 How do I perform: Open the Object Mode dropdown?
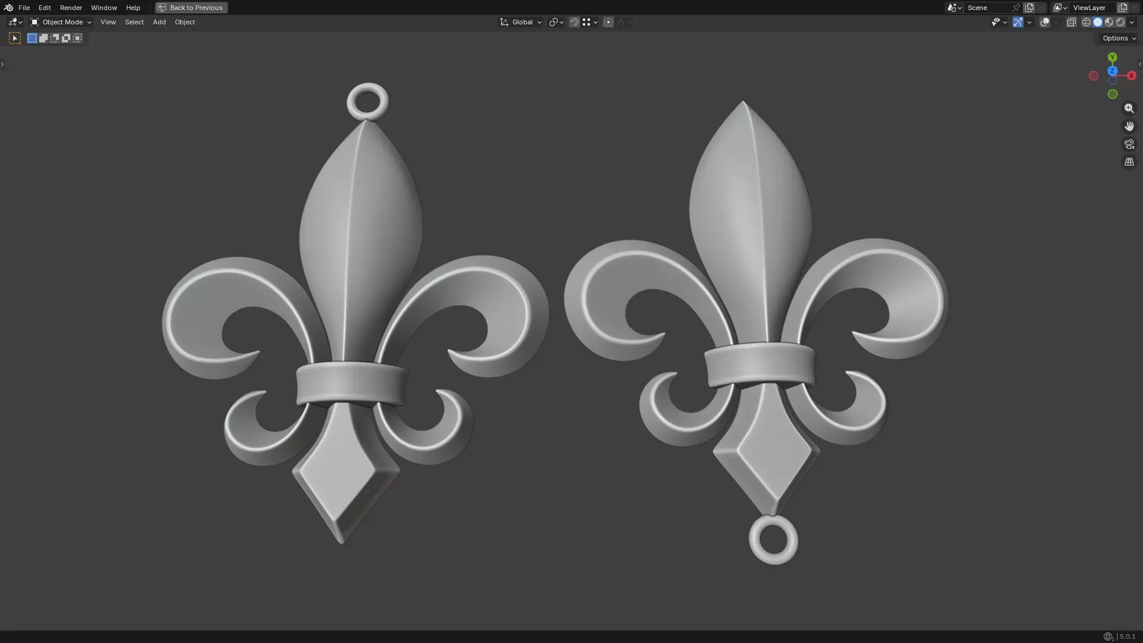pos(61,22)
